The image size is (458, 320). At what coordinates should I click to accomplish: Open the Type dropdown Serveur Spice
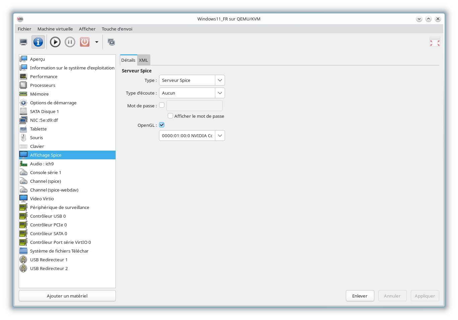point(192,80)
